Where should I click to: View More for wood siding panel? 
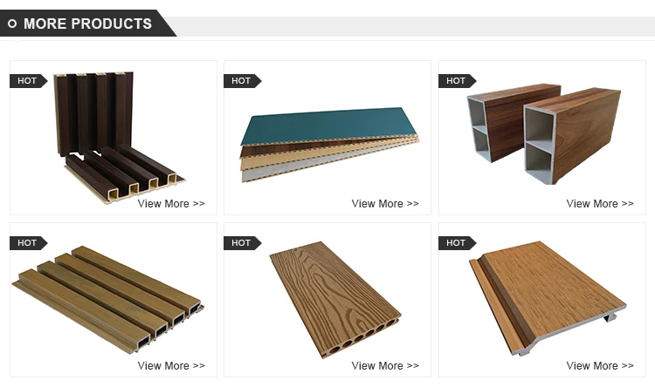coord(600,366)
